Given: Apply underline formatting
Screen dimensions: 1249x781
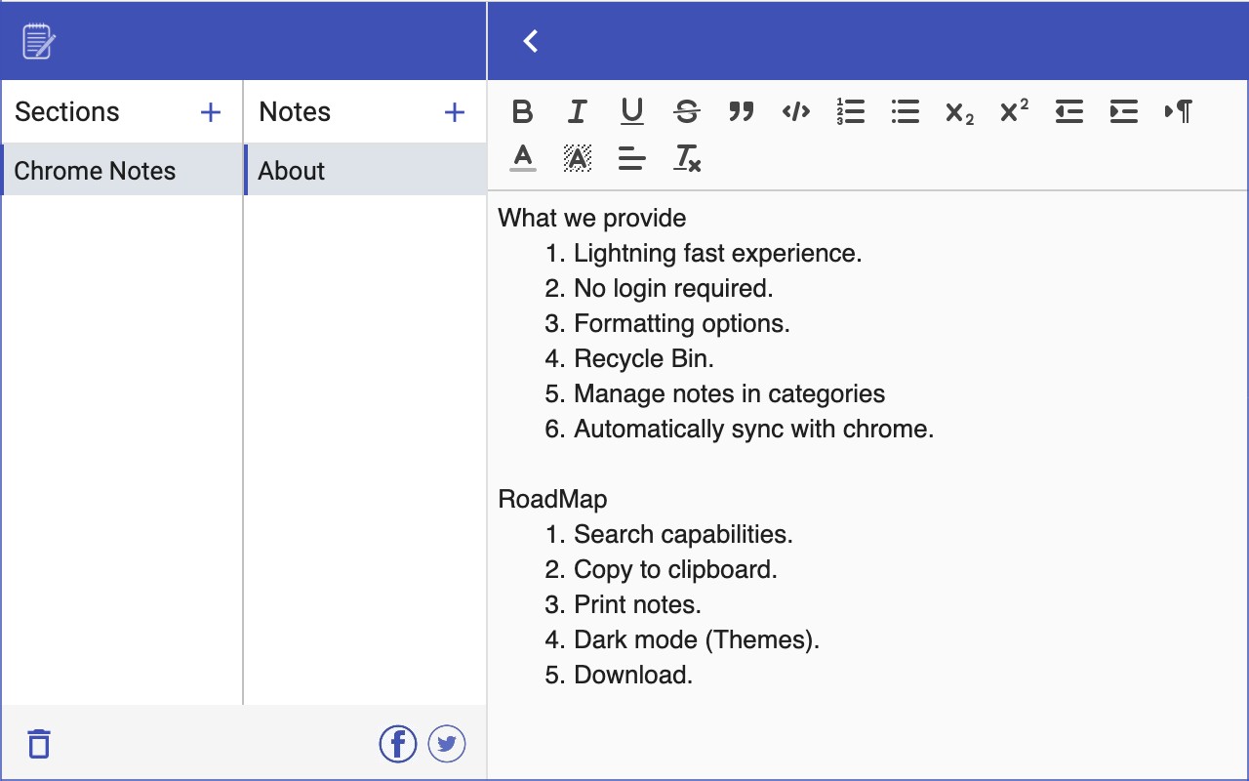Looking at the screenshot, I should (x=632, y=112).
